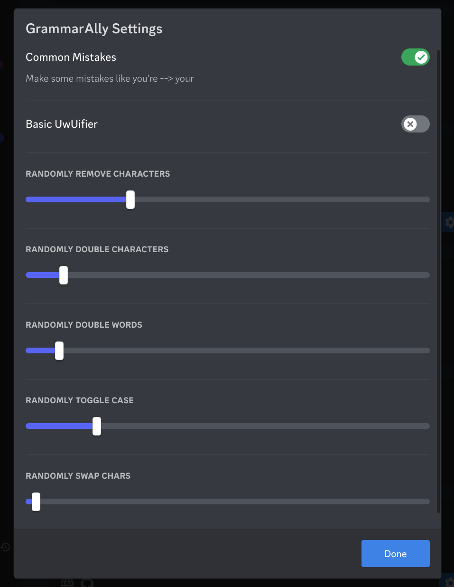Click the Randomly Remove Characters slider handle

coord(130,199)
